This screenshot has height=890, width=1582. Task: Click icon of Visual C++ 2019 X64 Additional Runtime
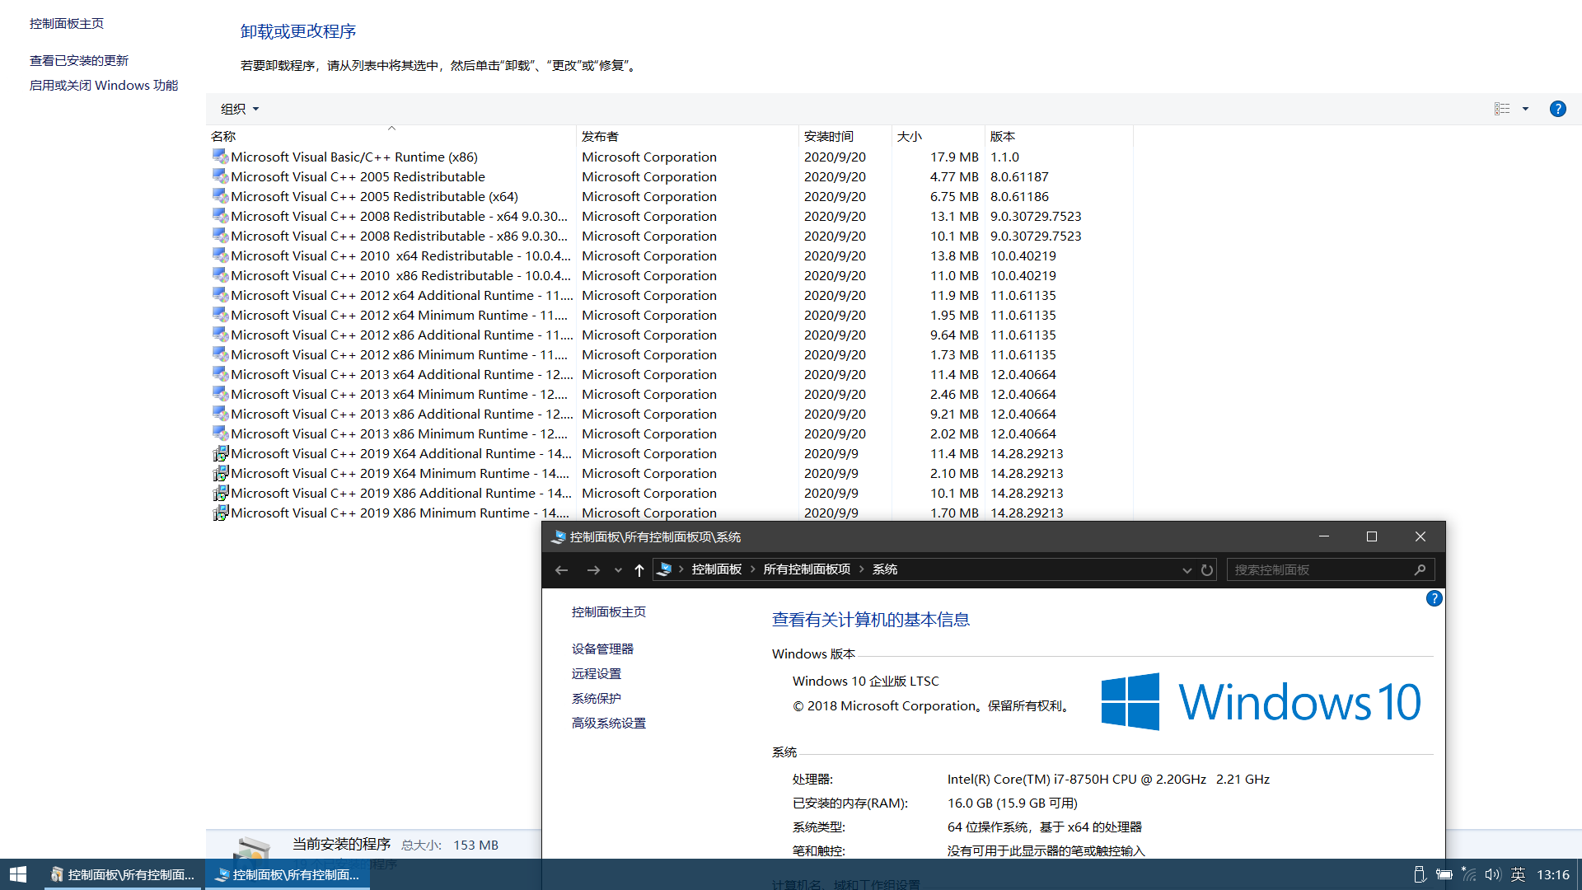point(220,453)
